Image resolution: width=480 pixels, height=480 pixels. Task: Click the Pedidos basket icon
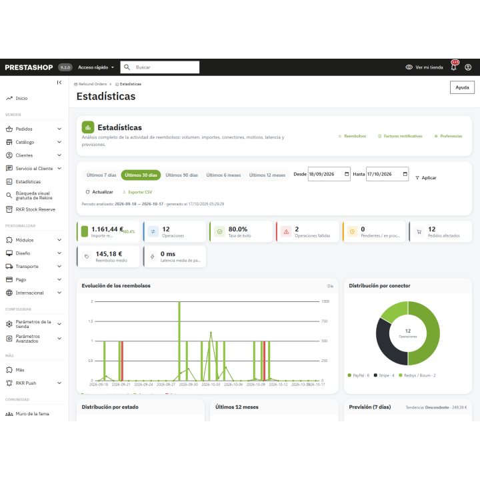[9, 129]
